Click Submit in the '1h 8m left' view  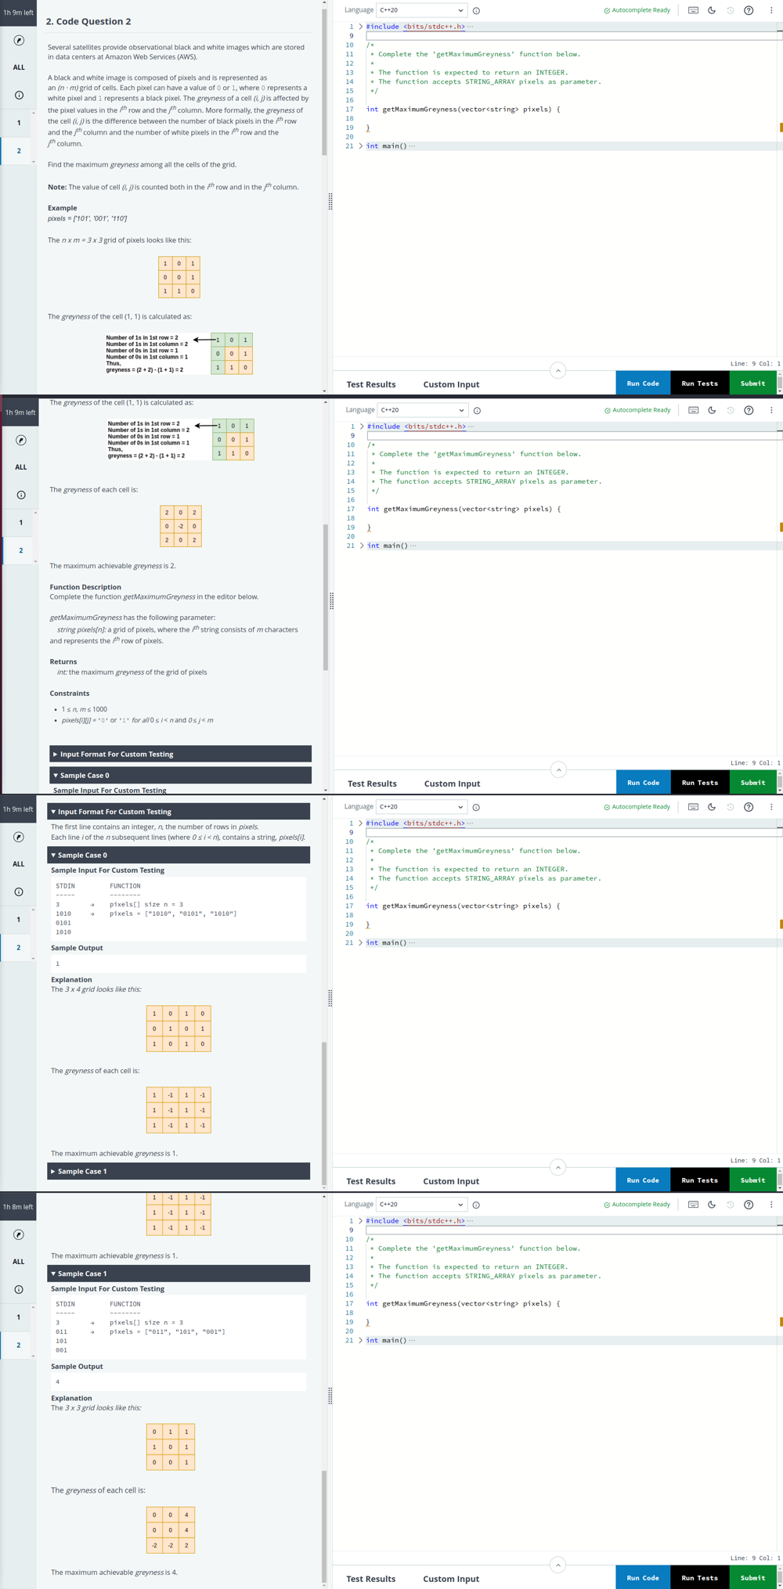pyautogui.click(x=752, y=1577)
